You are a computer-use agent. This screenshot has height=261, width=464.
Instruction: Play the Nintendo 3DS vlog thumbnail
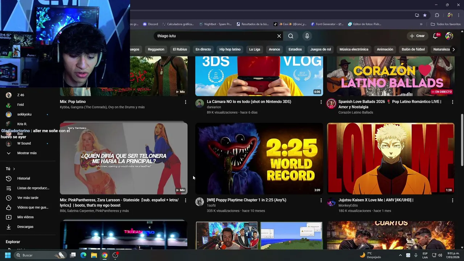259,76
